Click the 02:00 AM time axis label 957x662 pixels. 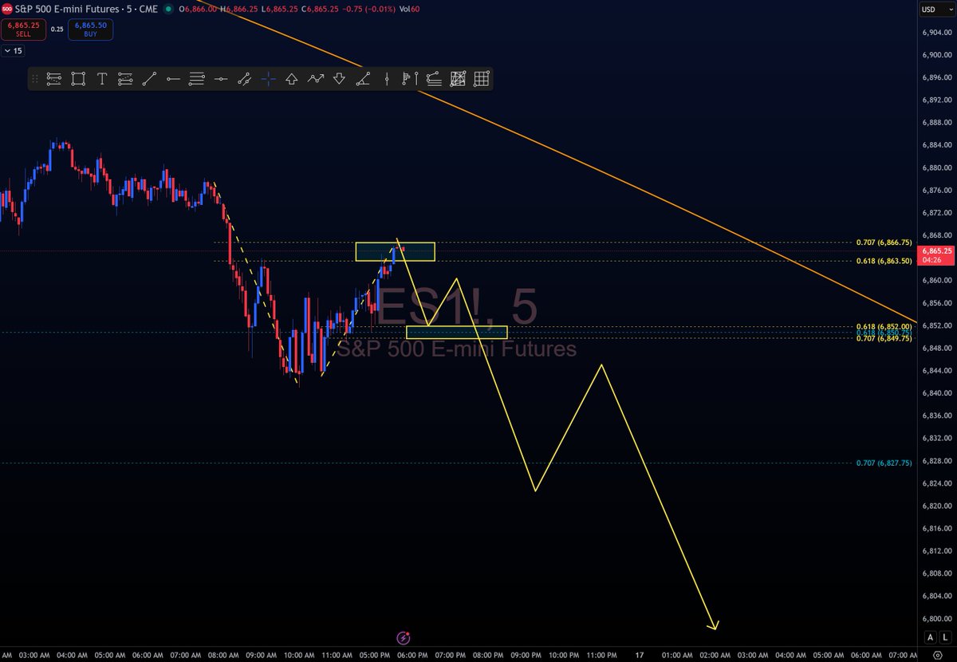[x=715, y=656]
